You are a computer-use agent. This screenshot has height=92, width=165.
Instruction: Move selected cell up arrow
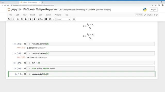[x=30, y=19]
